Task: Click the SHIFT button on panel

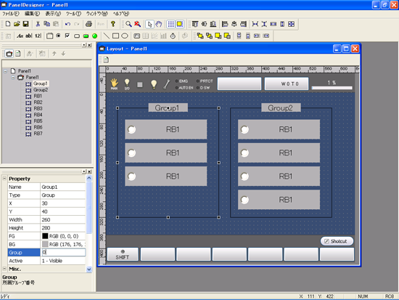Action: 123,254
